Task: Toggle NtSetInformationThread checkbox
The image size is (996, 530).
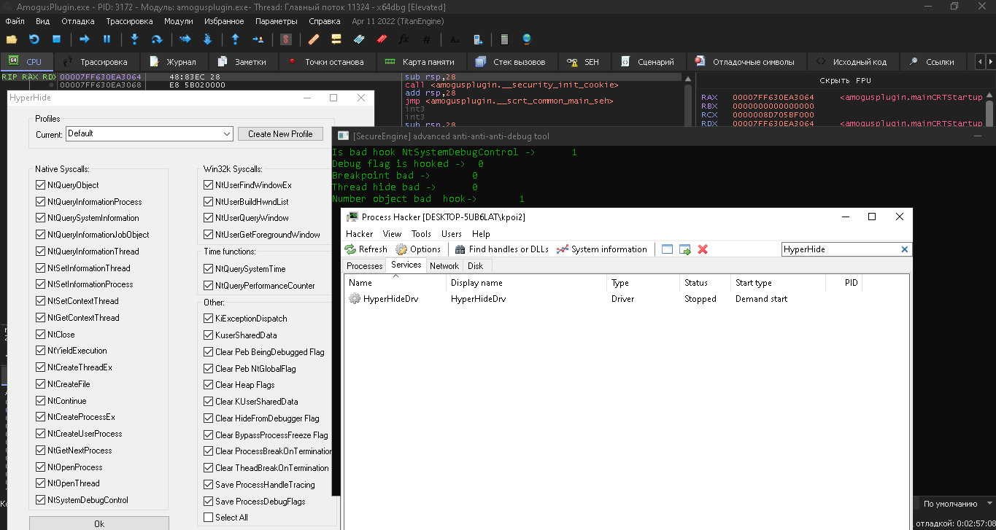Action: click(40, 268)
